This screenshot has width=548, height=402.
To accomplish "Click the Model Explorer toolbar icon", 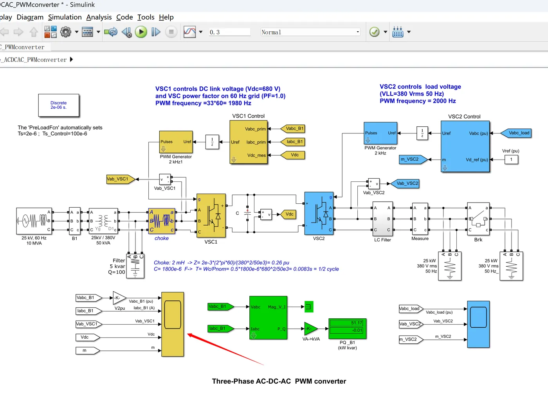I will tap(87, 32).
